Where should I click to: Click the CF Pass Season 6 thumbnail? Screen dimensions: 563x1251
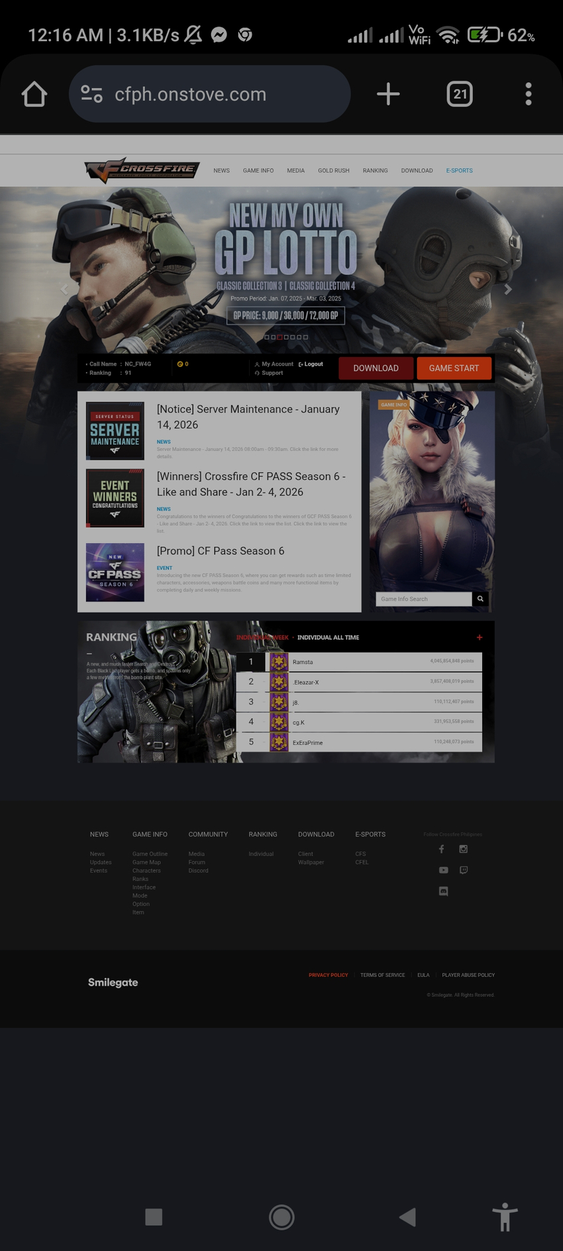115,572
